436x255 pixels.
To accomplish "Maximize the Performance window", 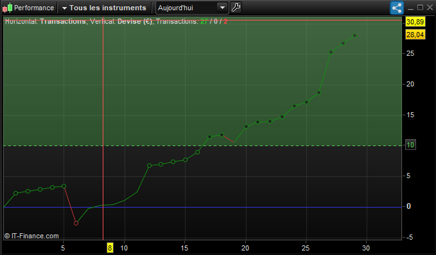I will pyautogui.click(x=420, y=8).
